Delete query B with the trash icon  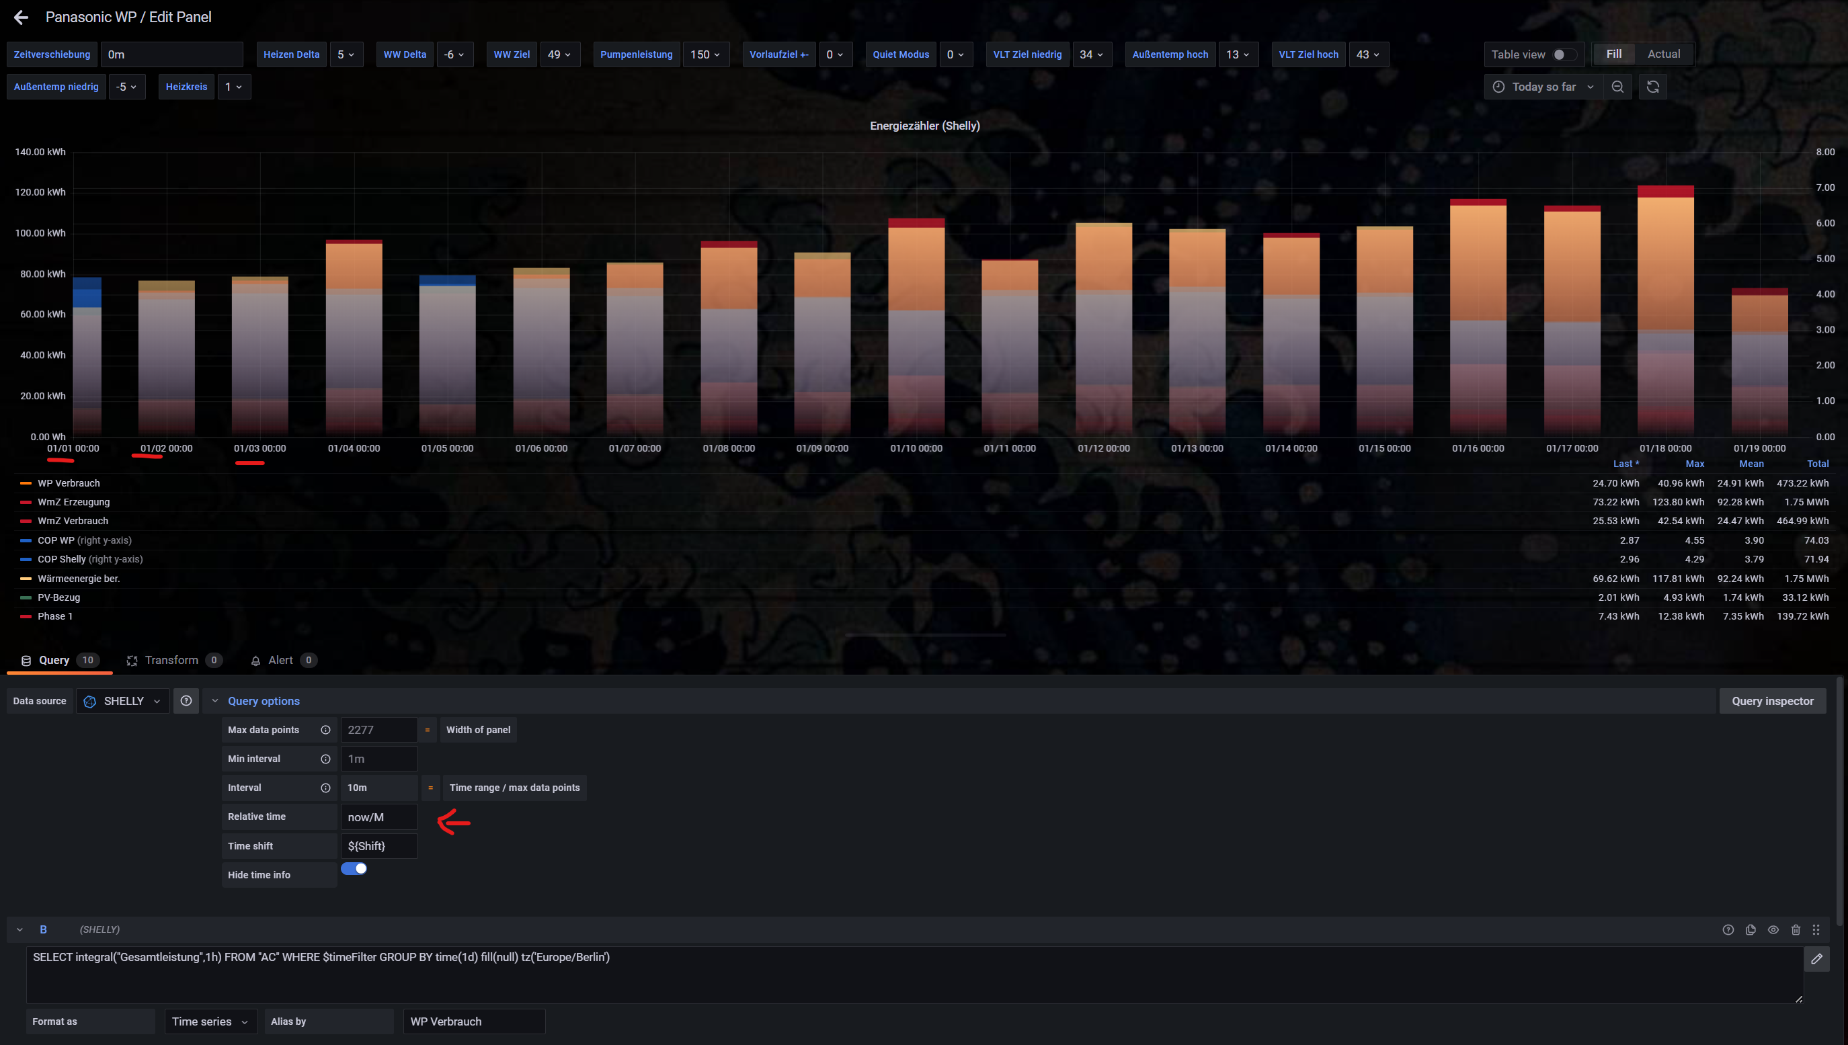pos(1796,929)
